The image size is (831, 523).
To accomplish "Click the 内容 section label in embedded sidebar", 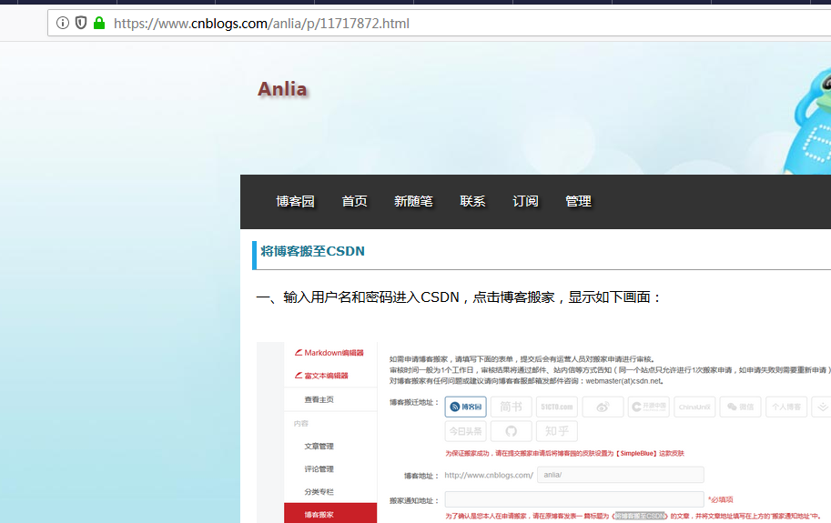I will point(301,424).
